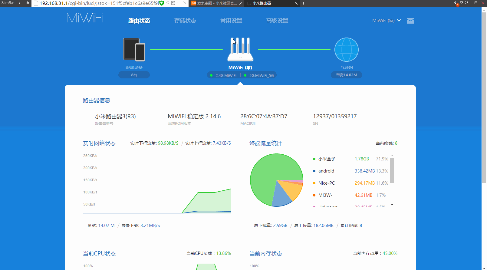Click 总下载量 2.59GB value
487x270 pixels.
point(280,226)
